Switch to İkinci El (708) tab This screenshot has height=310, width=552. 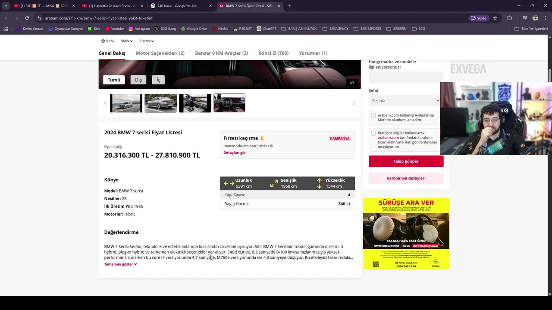(x=273, y=53)
